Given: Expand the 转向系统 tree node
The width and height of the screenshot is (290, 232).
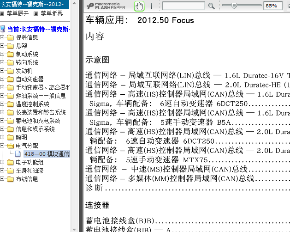Looking at the screenshot, I should click(x=2, y=62).
